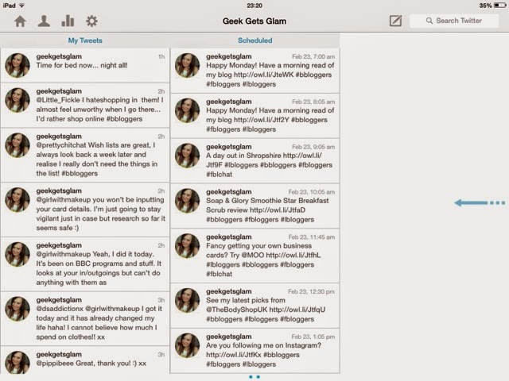Tap avatar on Shropshire scheduled tweet
This screenshot has width=509, height=381.
click(188, 156)
